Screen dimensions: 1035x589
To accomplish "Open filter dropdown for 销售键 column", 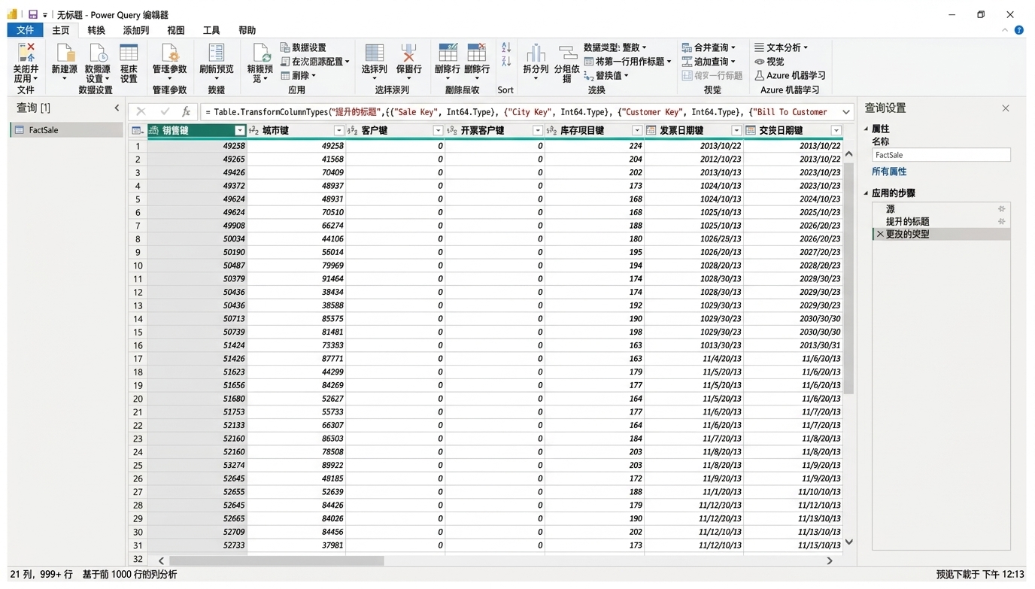I will tap(239, 131).
